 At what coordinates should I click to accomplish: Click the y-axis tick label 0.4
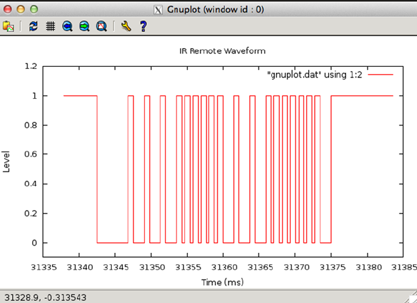[x=31, y=184]
